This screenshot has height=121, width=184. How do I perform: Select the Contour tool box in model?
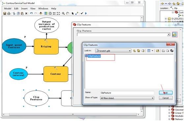point(56,74)
